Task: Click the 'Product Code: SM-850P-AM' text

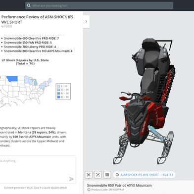Action: [x=107, y=190]
